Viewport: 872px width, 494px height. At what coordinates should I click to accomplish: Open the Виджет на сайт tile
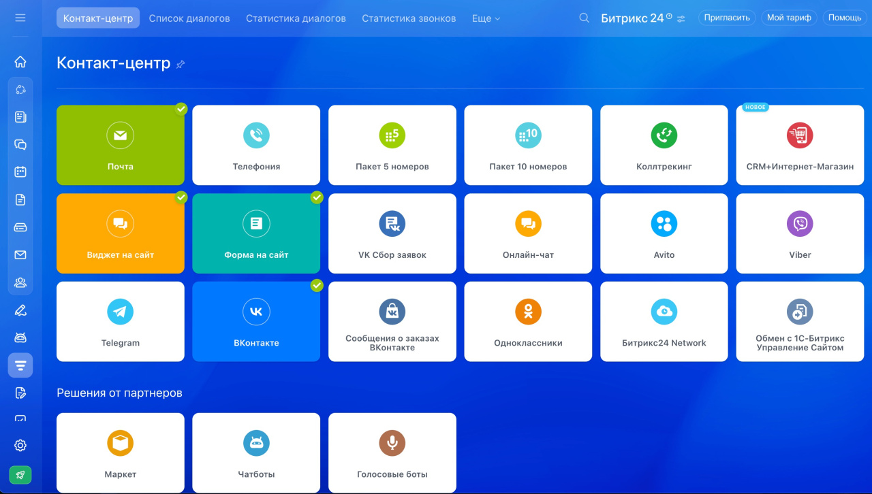click(121, 233)
